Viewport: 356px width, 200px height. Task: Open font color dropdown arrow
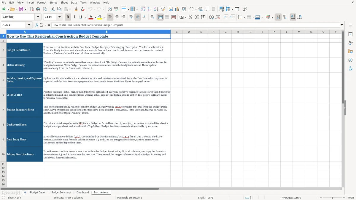(x=95, y=17)
